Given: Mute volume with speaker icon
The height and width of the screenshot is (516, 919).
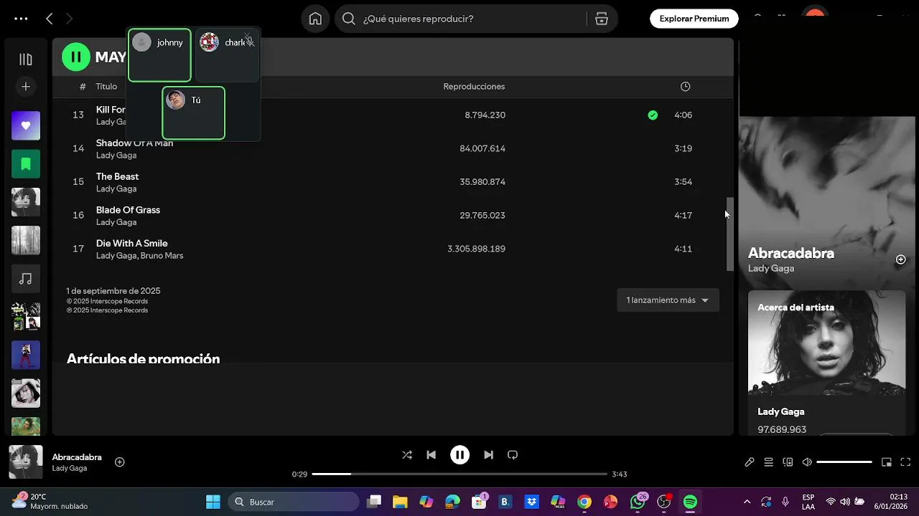Looking at the screenshot, I should click(807, 462).
